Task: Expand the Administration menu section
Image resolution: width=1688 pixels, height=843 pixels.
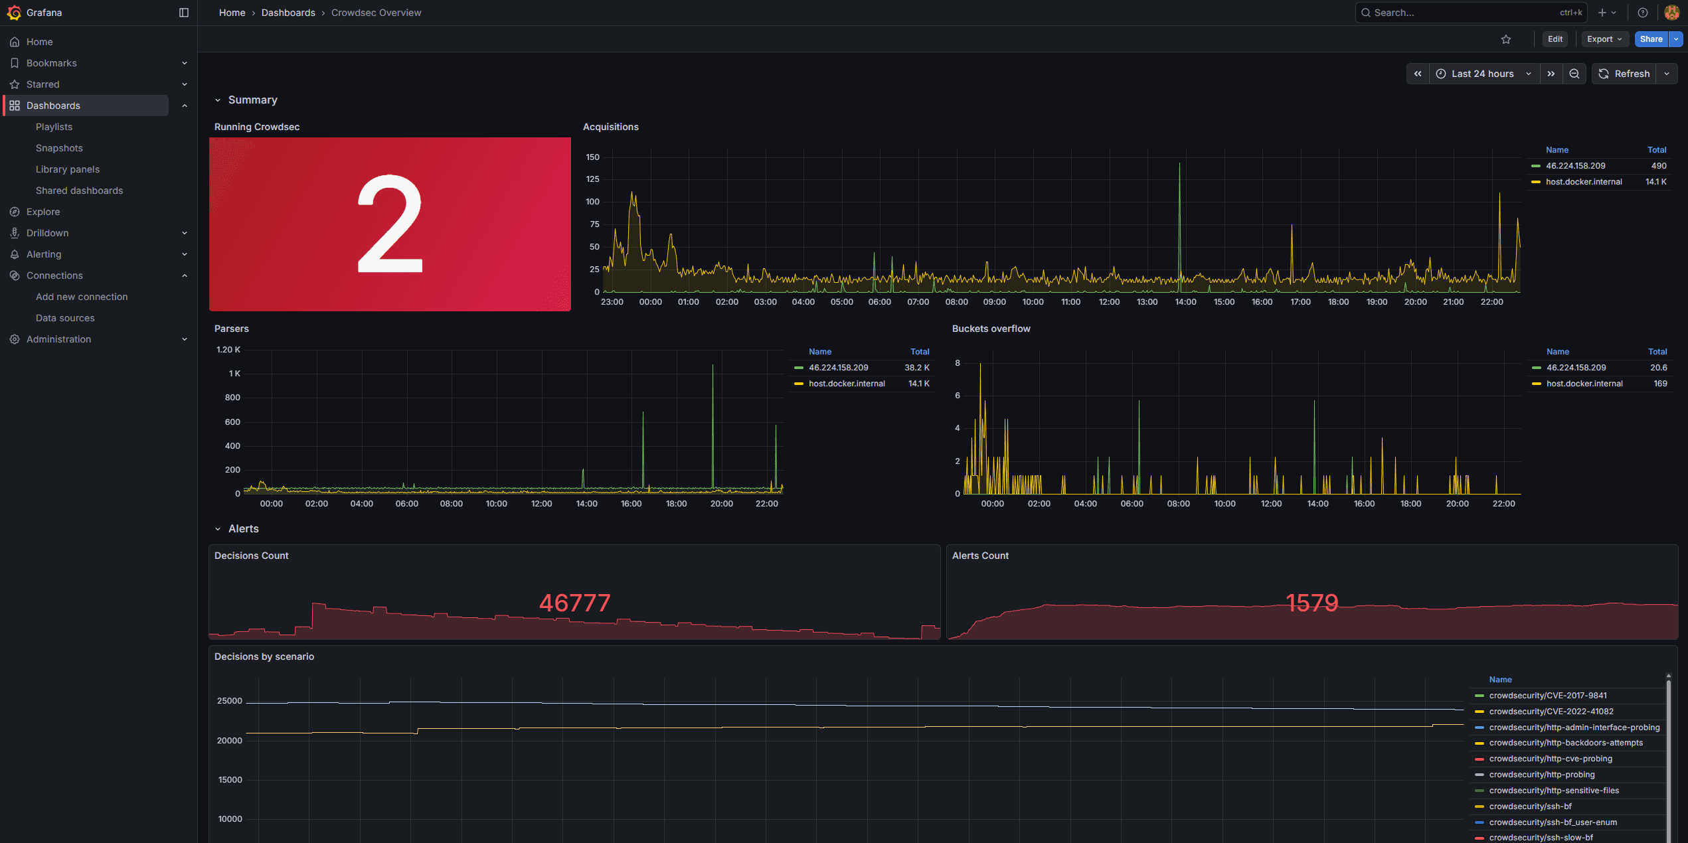Action: pyautogui.click(x=184, y=339)
